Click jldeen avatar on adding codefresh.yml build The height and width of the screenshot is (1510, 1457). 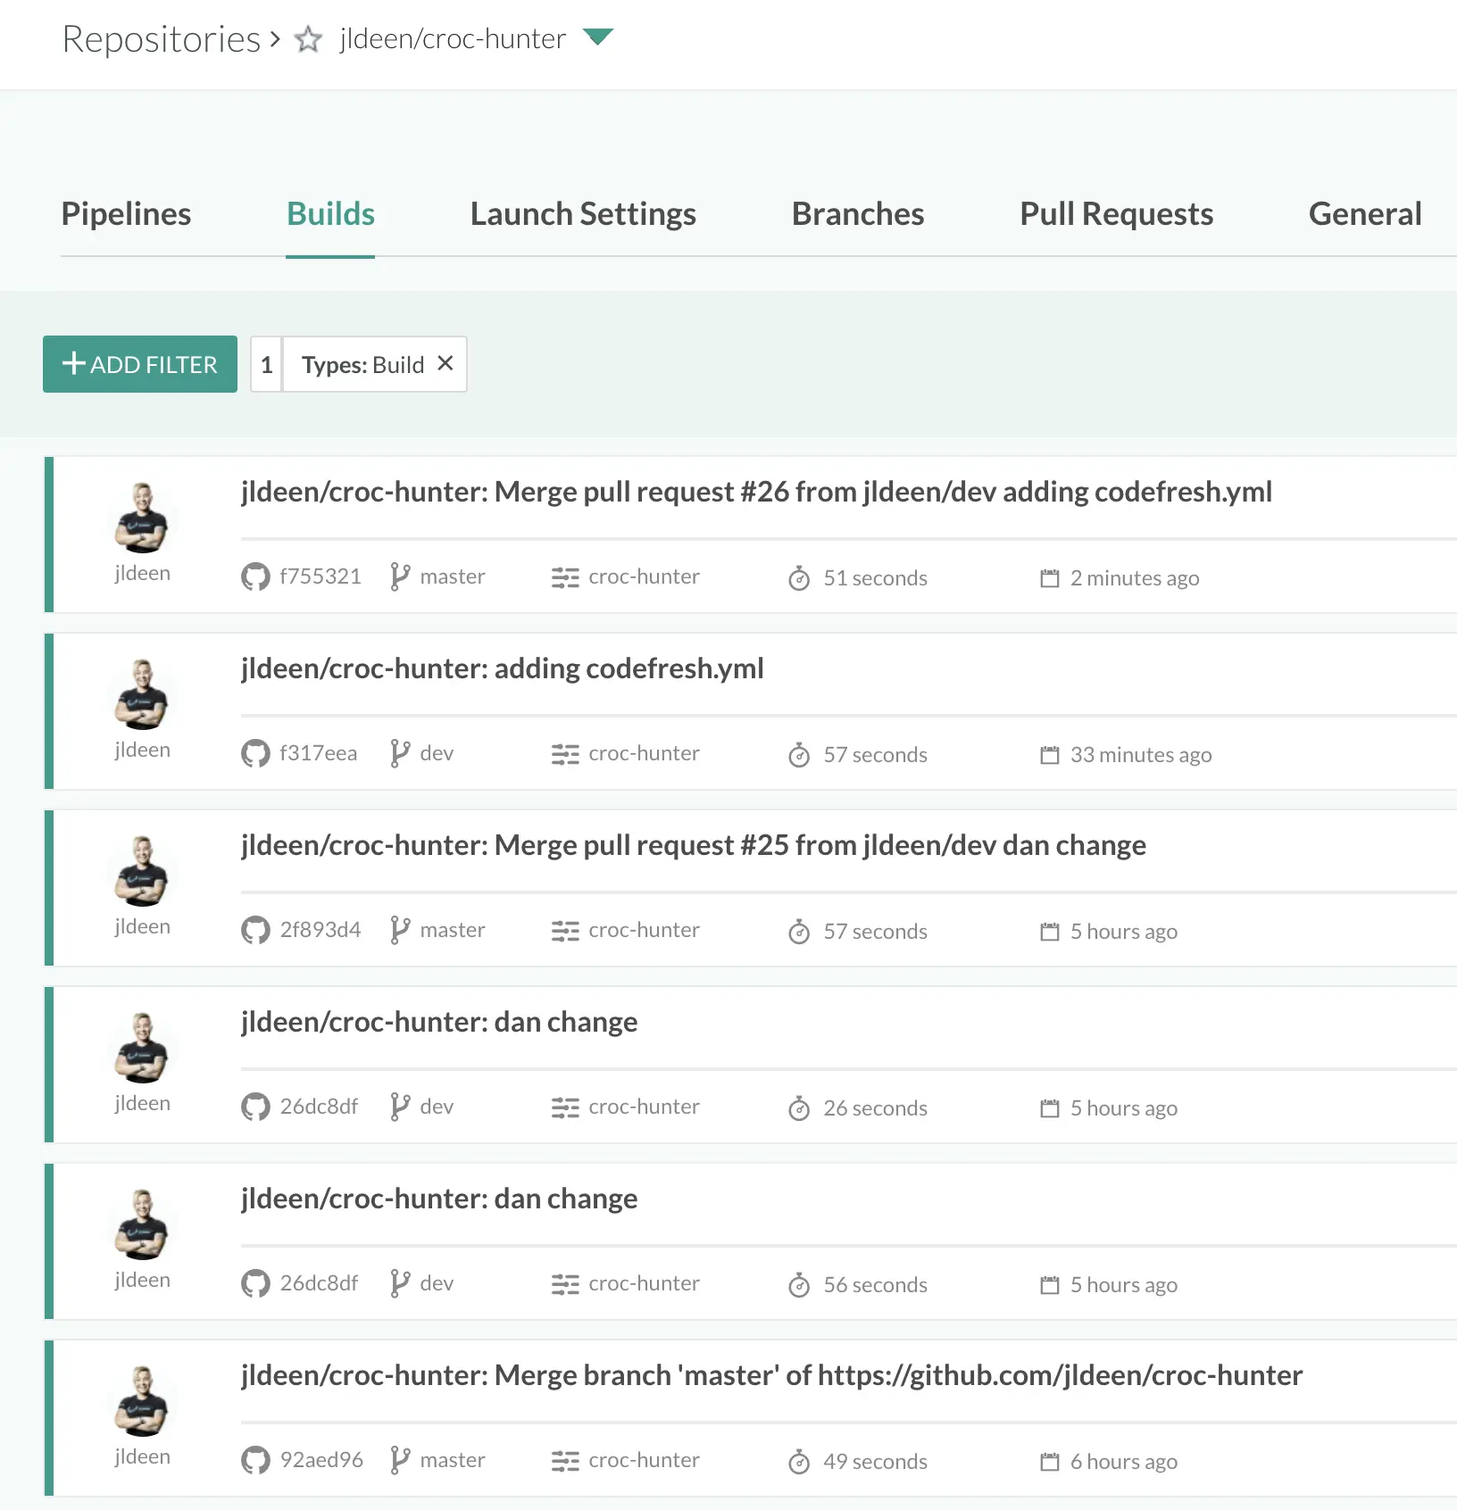pyautogui.click(x=142, y=694)
